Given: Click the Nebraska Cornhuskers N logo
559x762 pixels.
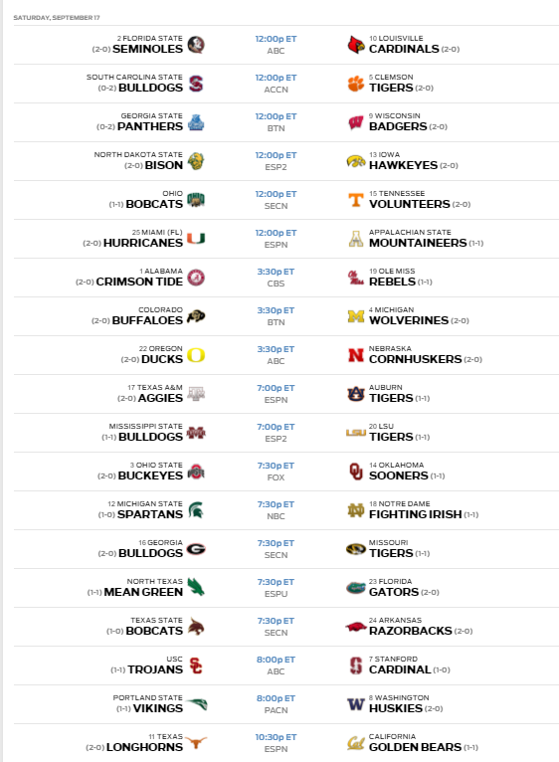Looking at the screenshot, I should (x=356, y=355).
